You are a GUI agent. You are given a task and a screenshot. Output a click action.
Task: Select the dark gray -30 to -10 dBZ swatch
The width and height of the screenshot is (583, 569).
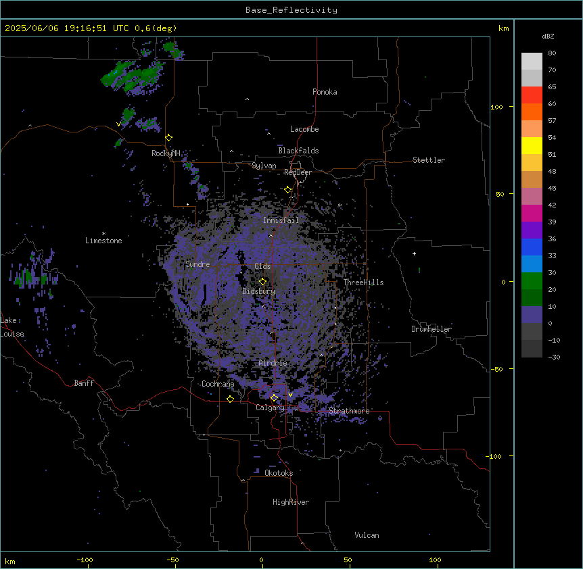(532, 349)
